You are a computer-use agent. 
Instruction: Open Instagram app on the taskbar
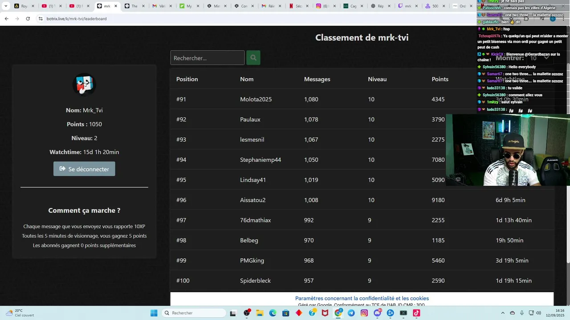364,313
